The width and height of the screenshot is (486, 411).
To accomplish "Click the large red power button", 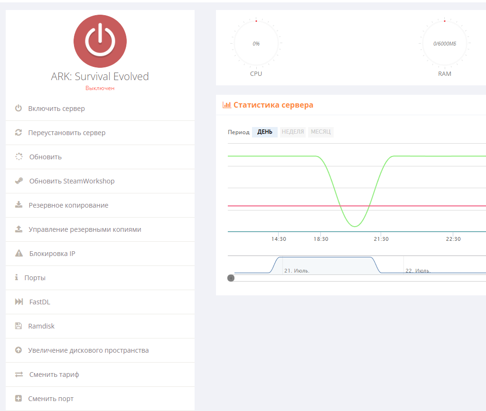I will tap(100, 41).
